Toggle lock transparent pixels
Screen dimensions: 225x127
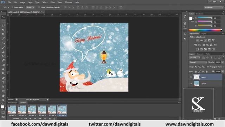(x=195, y=72)
